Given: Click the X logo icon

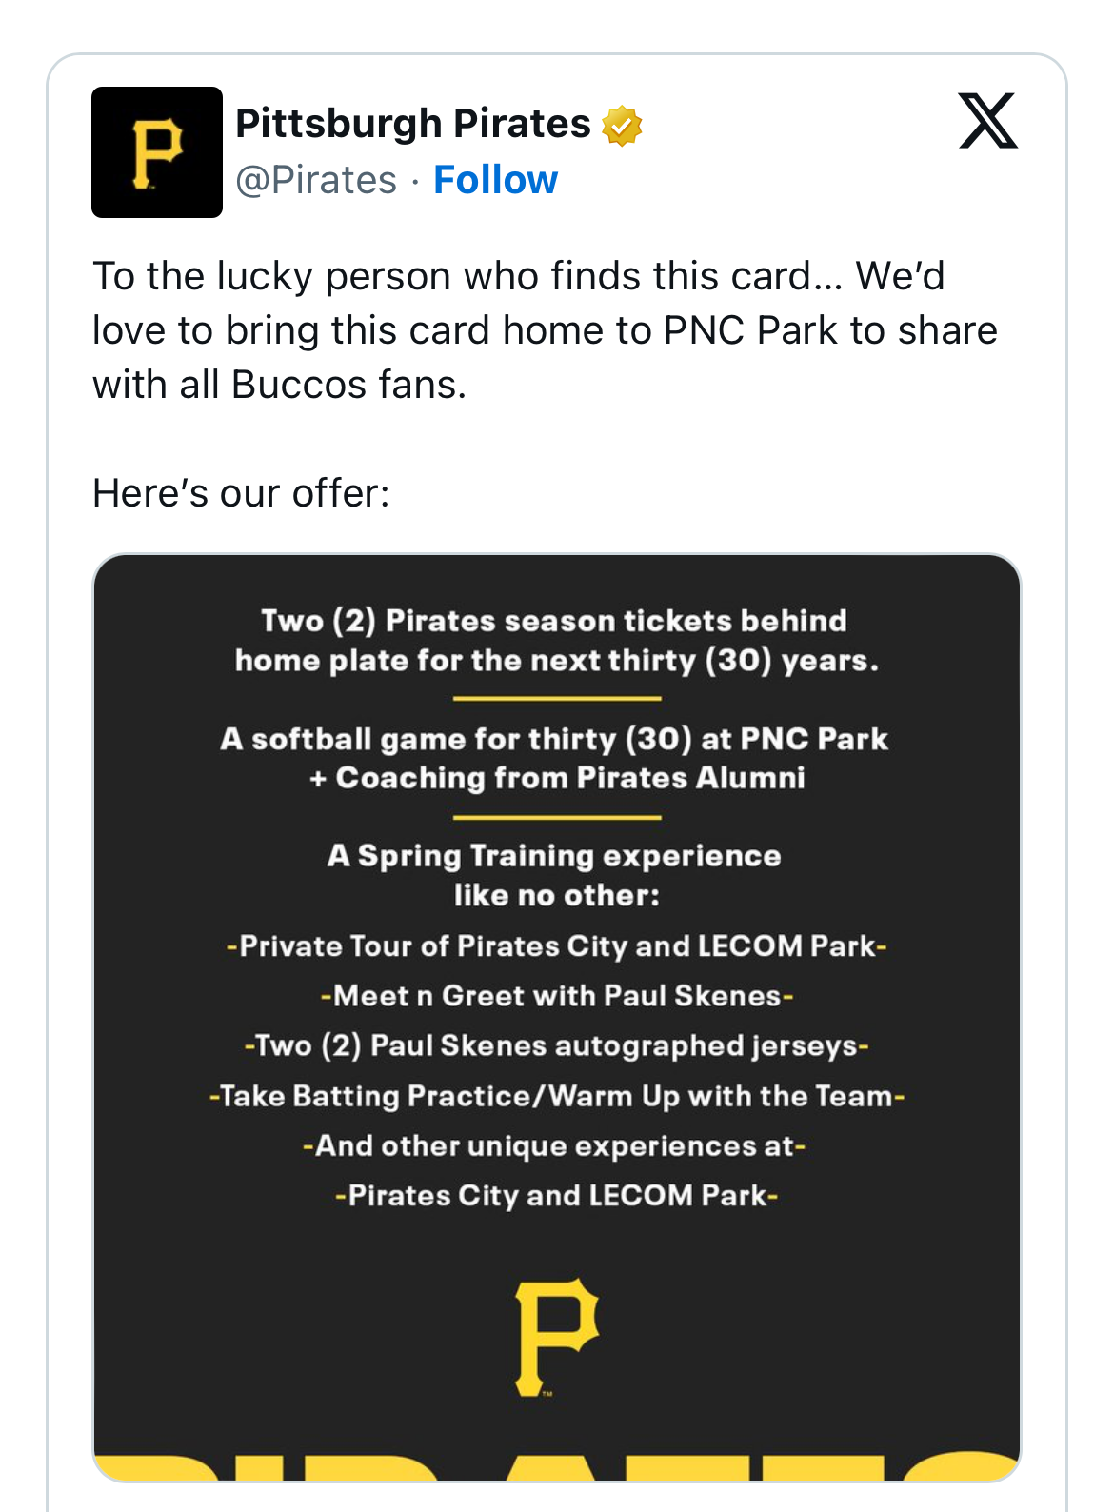Looking at the screenshot, I should [987, 121].
